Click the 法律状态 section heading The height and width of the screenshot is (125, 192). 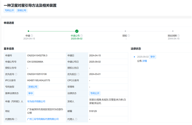point(136,49)
